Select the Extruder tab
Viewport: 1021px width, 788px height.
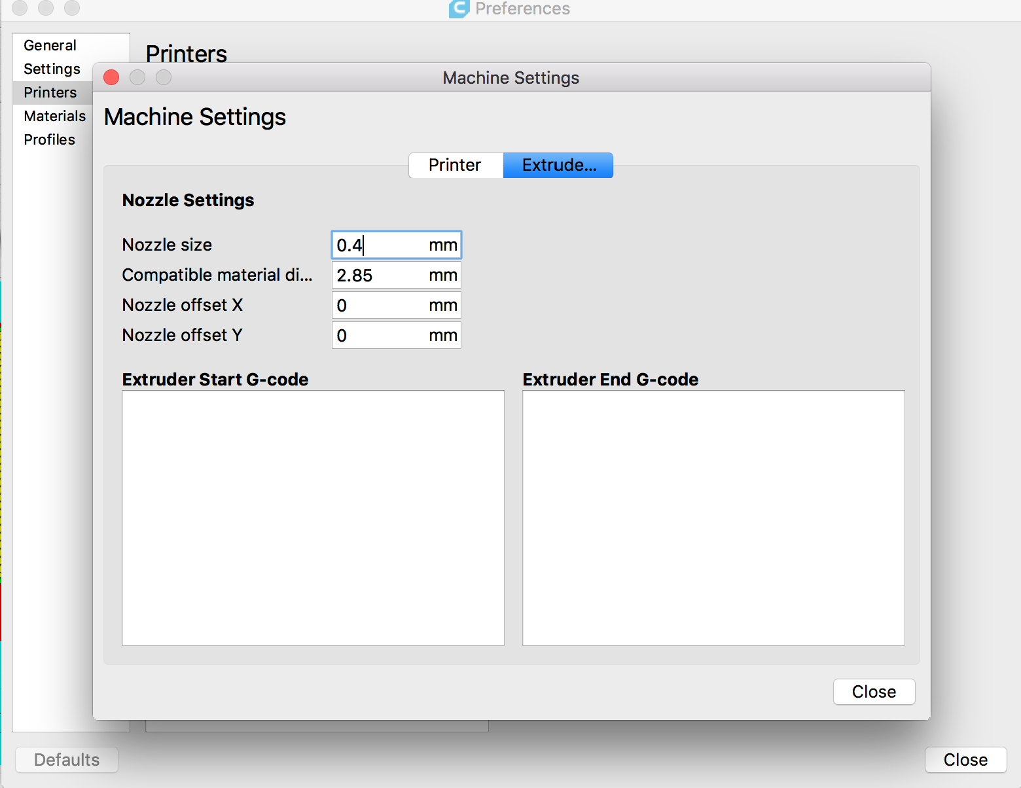click(558, 165)
